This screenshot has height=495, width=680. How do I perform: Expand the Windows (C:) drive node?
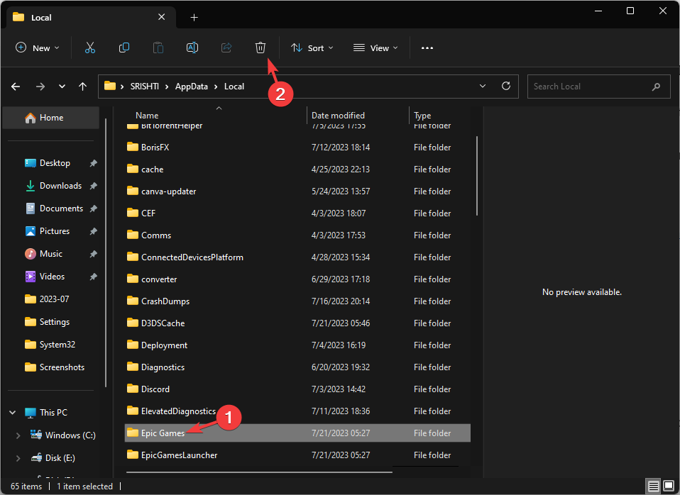[18, 435]
